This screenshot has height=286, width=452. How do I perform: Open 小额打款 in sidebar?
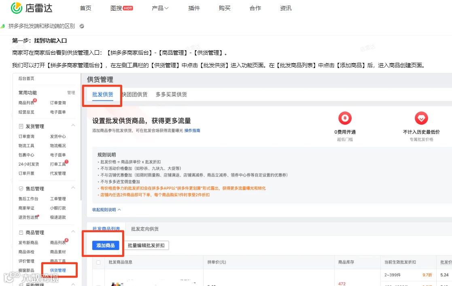click(58, 208)
